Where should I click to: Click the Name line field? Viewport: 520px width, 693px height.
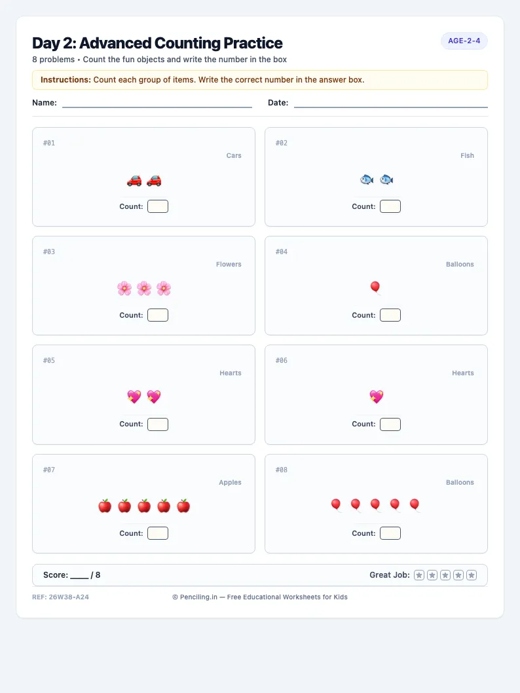coord(157,103)
